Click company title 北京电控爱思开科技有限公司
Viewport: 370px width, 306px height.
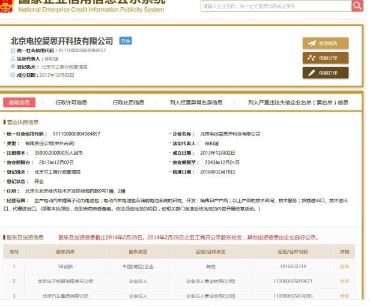point(62,41)
